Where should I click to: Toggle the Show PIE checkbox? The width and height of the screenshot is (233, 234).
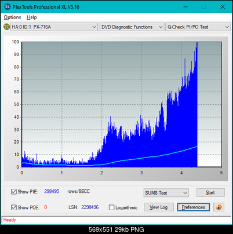(x=14, y=192)
